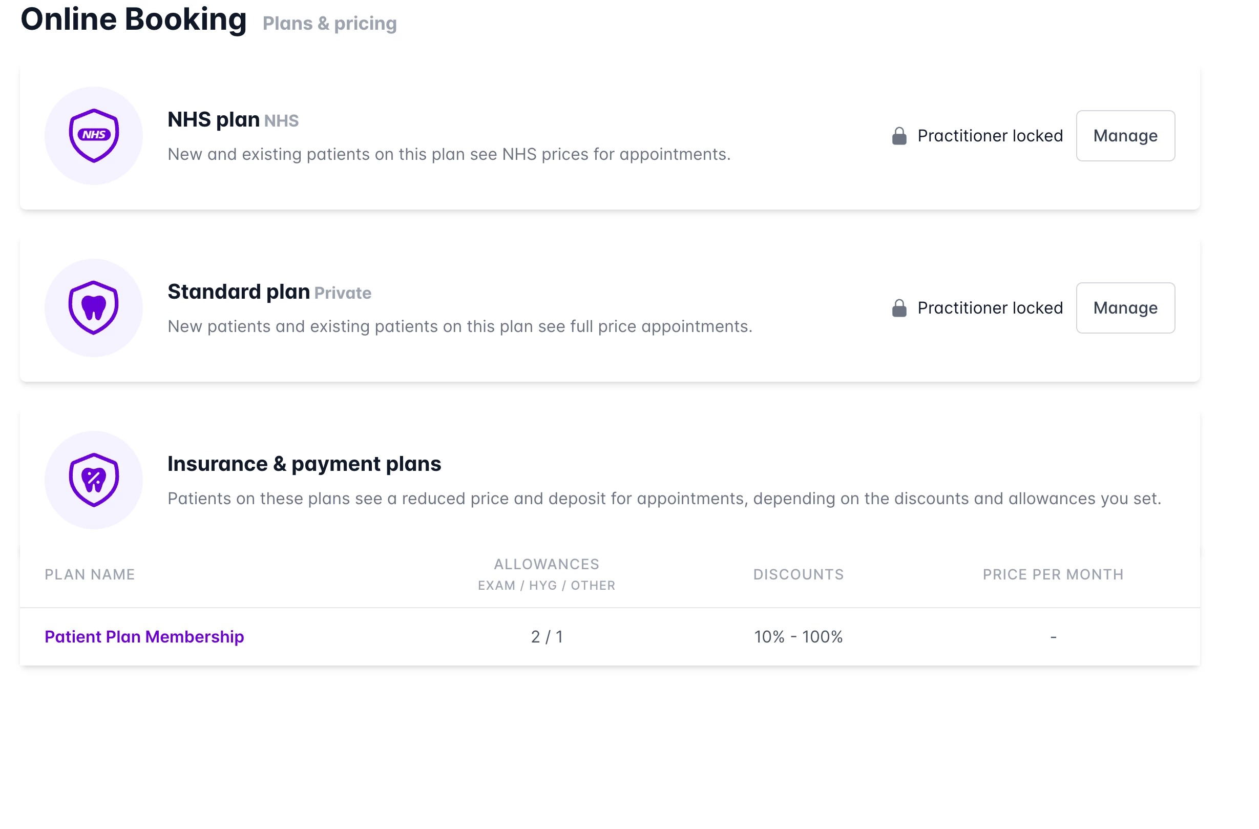Click the PRICE PER MONTH column header
Screen dimensions: 1259x829
(1053, 574)
